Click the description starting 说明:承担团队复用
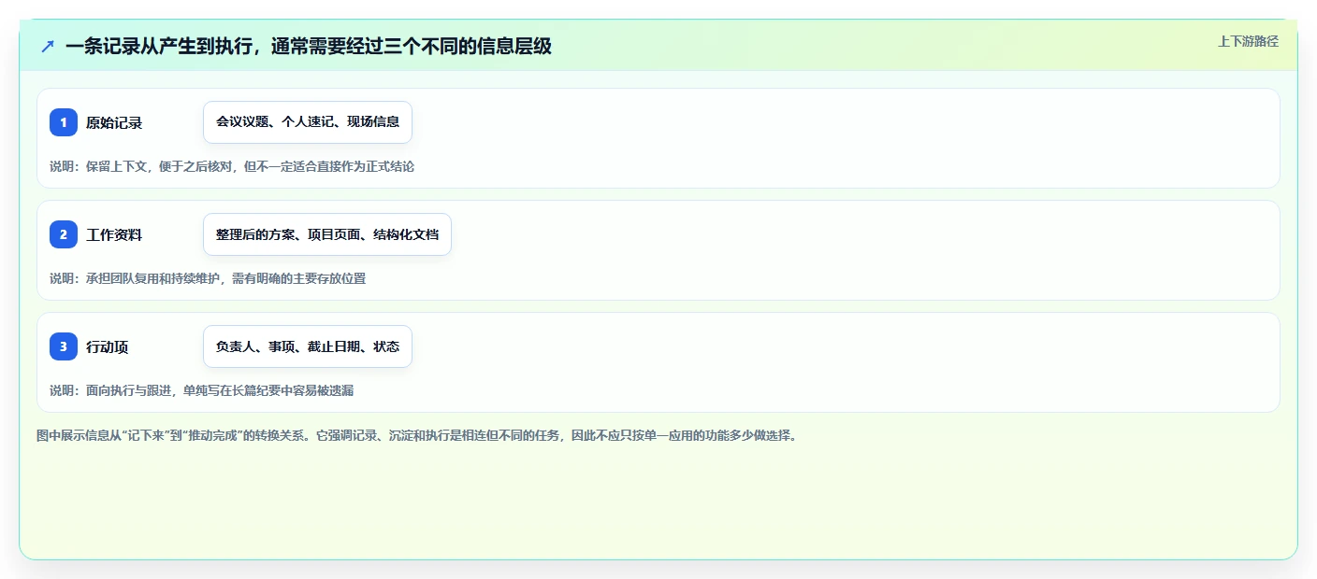Screen dimensions: 1317x579 tap(208, 278)
